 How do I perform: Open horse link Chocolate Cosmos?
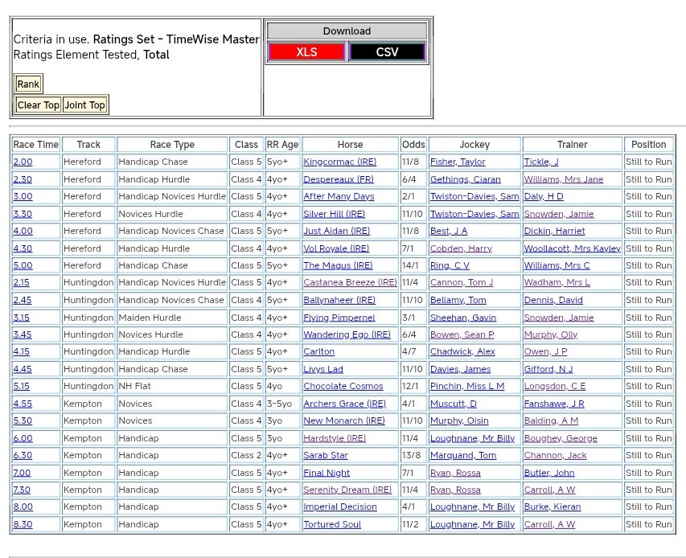[343, 387]
